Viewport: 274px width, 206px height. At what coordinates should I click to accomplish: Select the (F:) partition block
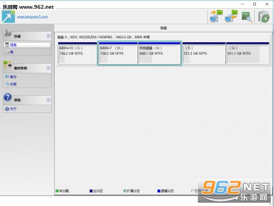(204, 53)
